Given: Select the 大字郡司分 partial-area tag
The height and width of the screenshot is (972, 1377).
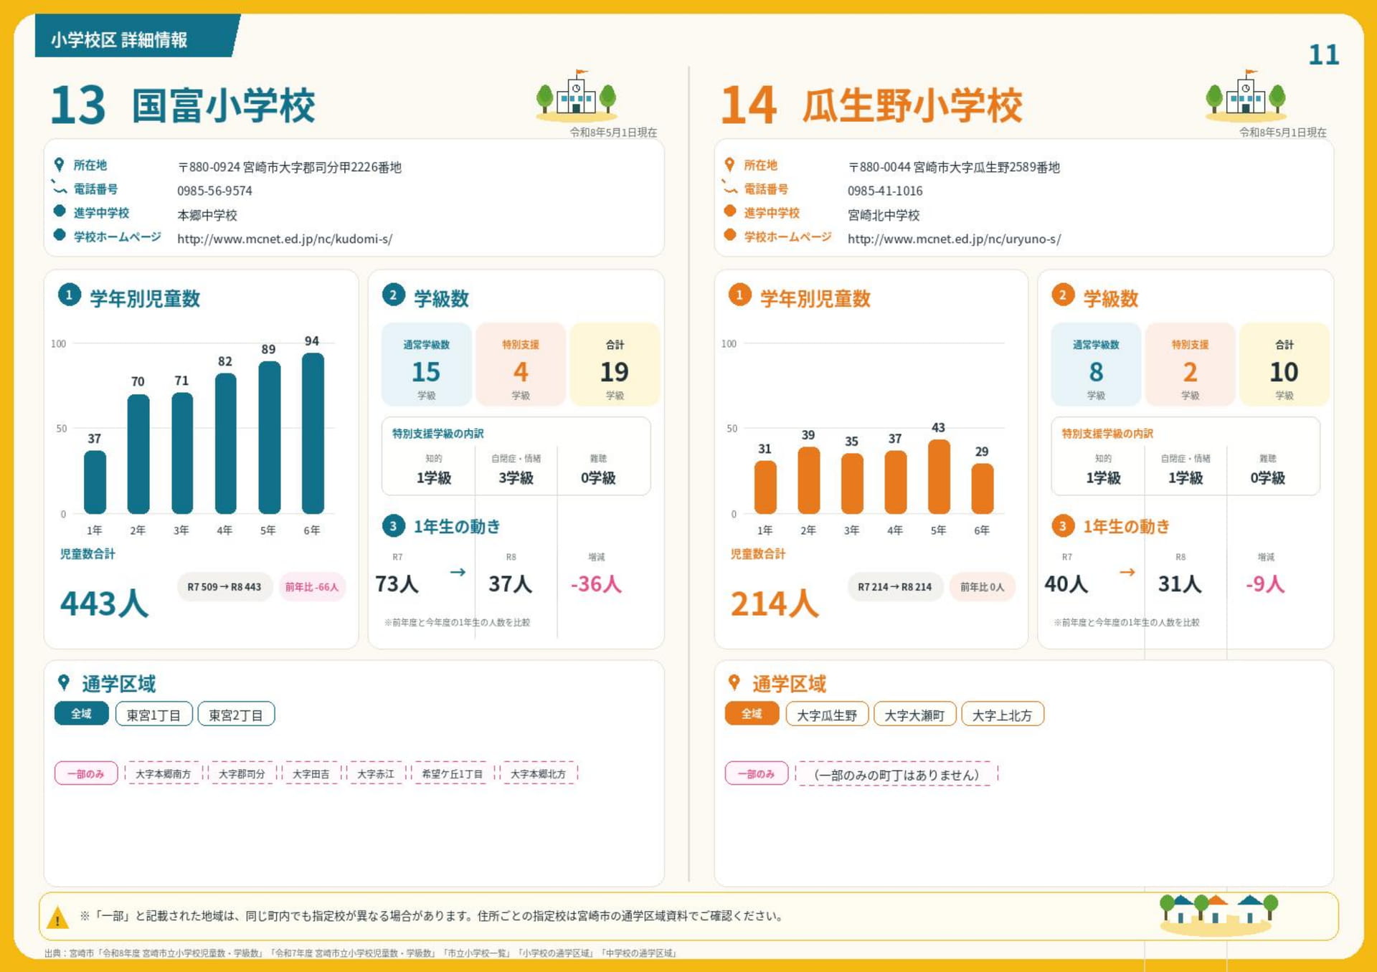Looking at the screenshot, I should tap(242, 773).
